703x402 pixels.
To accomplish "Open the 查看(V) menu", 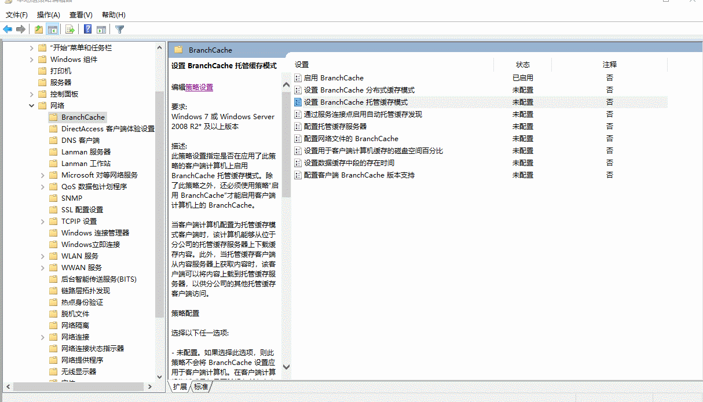I will pos(80,14).
